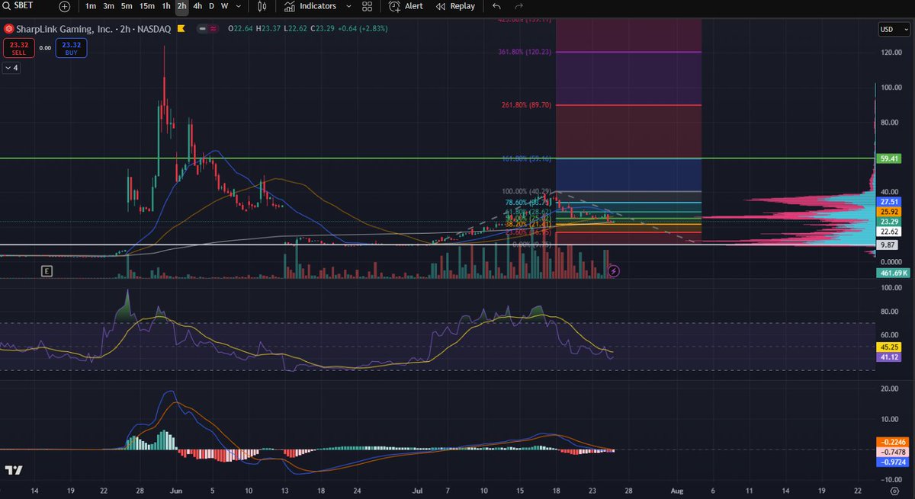Choose the 1h timeframe
915x499 pixels.
point(165,6)
